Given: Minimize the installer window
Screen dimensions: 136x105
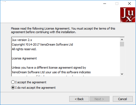Looking at the screenshot, I should coord(105,4).
